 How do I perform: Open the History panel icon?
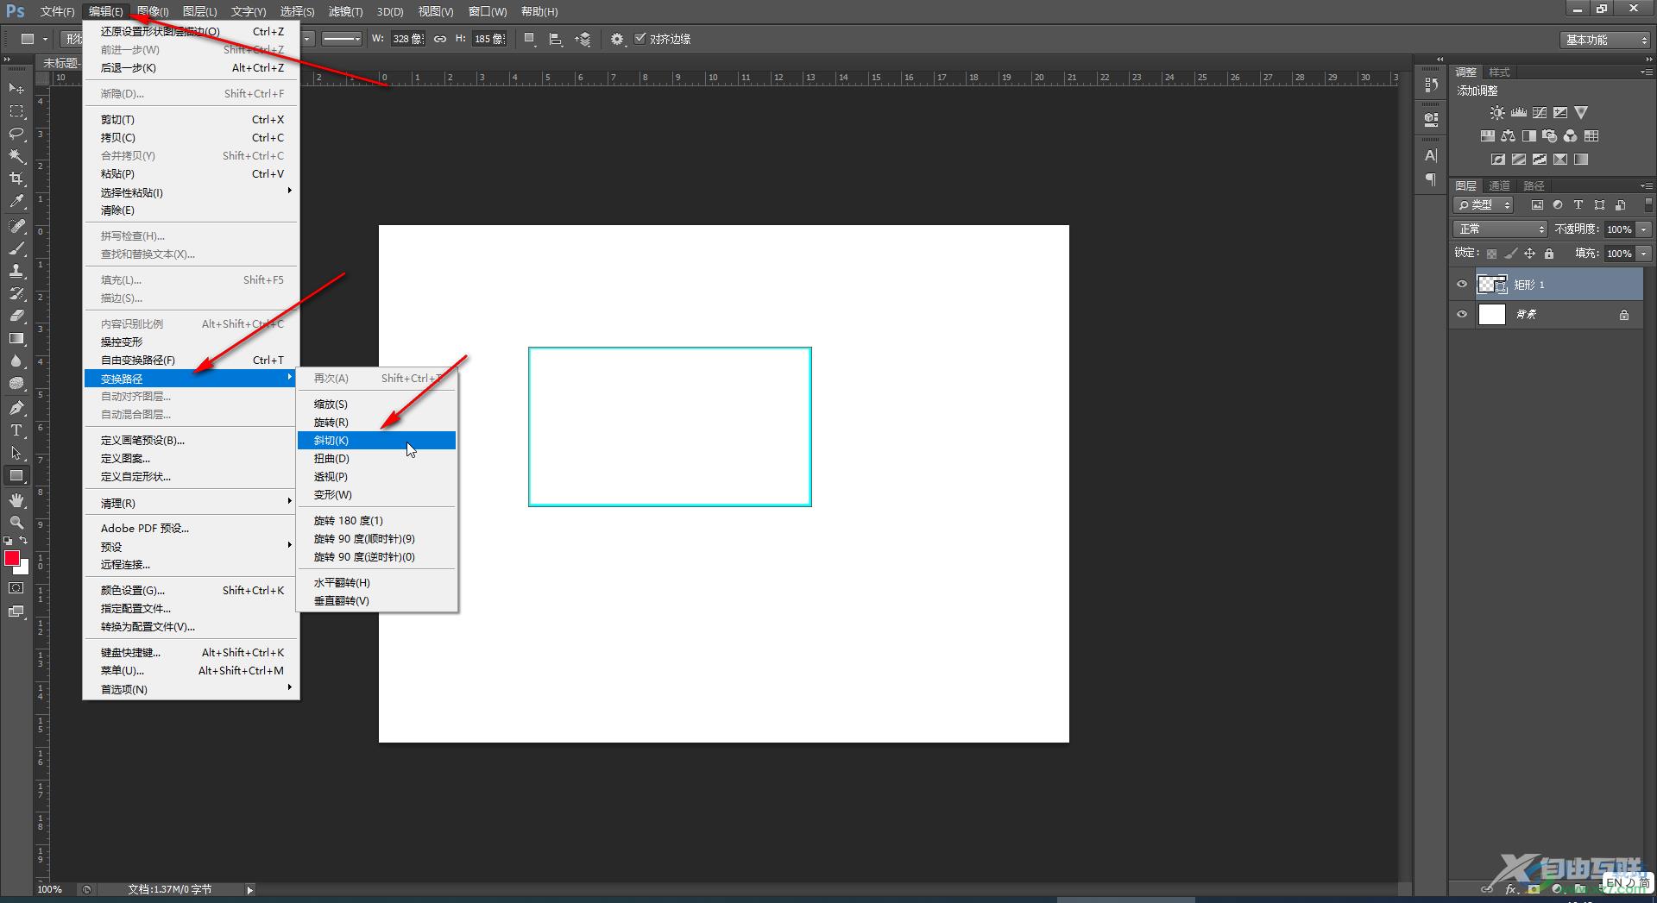1431,85
